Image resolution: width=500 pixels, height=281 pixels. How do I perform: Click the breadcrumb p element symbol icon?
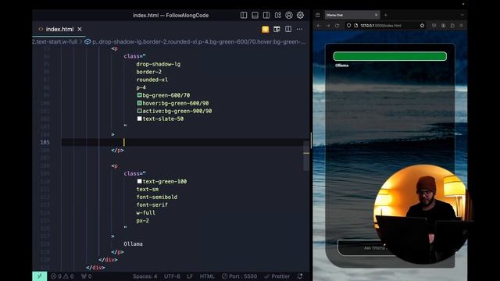click(87, 41)
